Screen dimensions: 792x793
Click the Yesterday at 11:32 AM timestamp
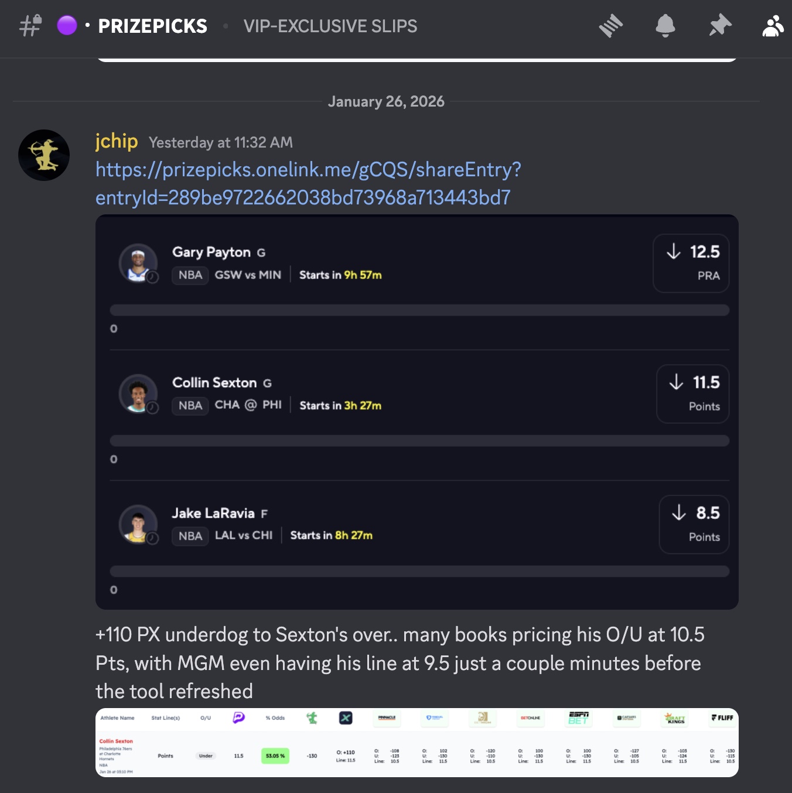pyautogui.click(x=221, y=142)
